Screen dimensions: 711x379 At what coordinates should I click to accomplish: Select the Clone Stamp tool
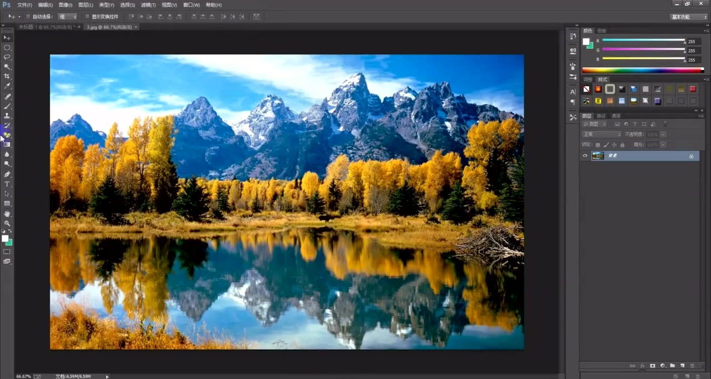(x=7, y=116)
